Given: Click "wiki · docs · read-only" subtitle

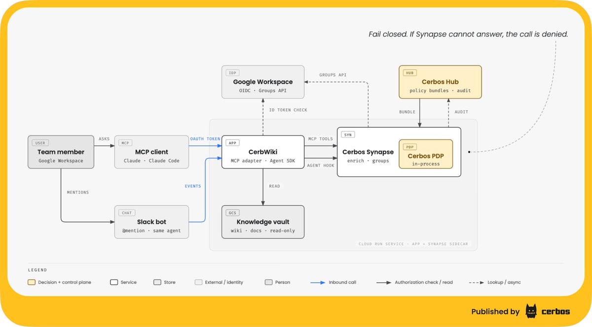Looking at the screenshot, I should (x=262, y=231).
